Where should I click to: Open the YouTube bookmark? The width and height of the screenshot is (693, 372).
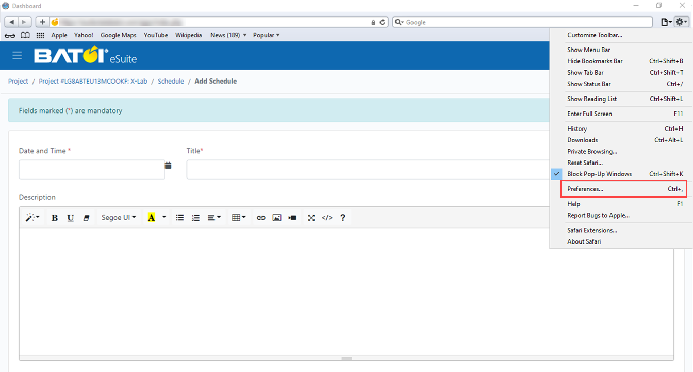(x=156, y=35)
